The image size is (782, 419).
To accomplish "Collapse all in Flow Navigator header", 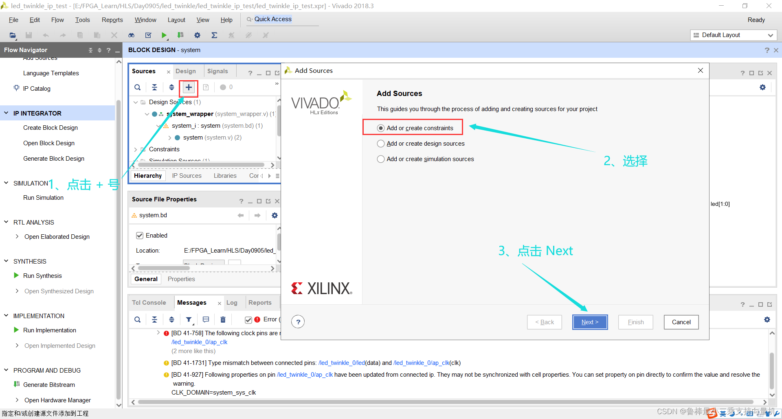I will pyautogui.click(x=90, y=50).
